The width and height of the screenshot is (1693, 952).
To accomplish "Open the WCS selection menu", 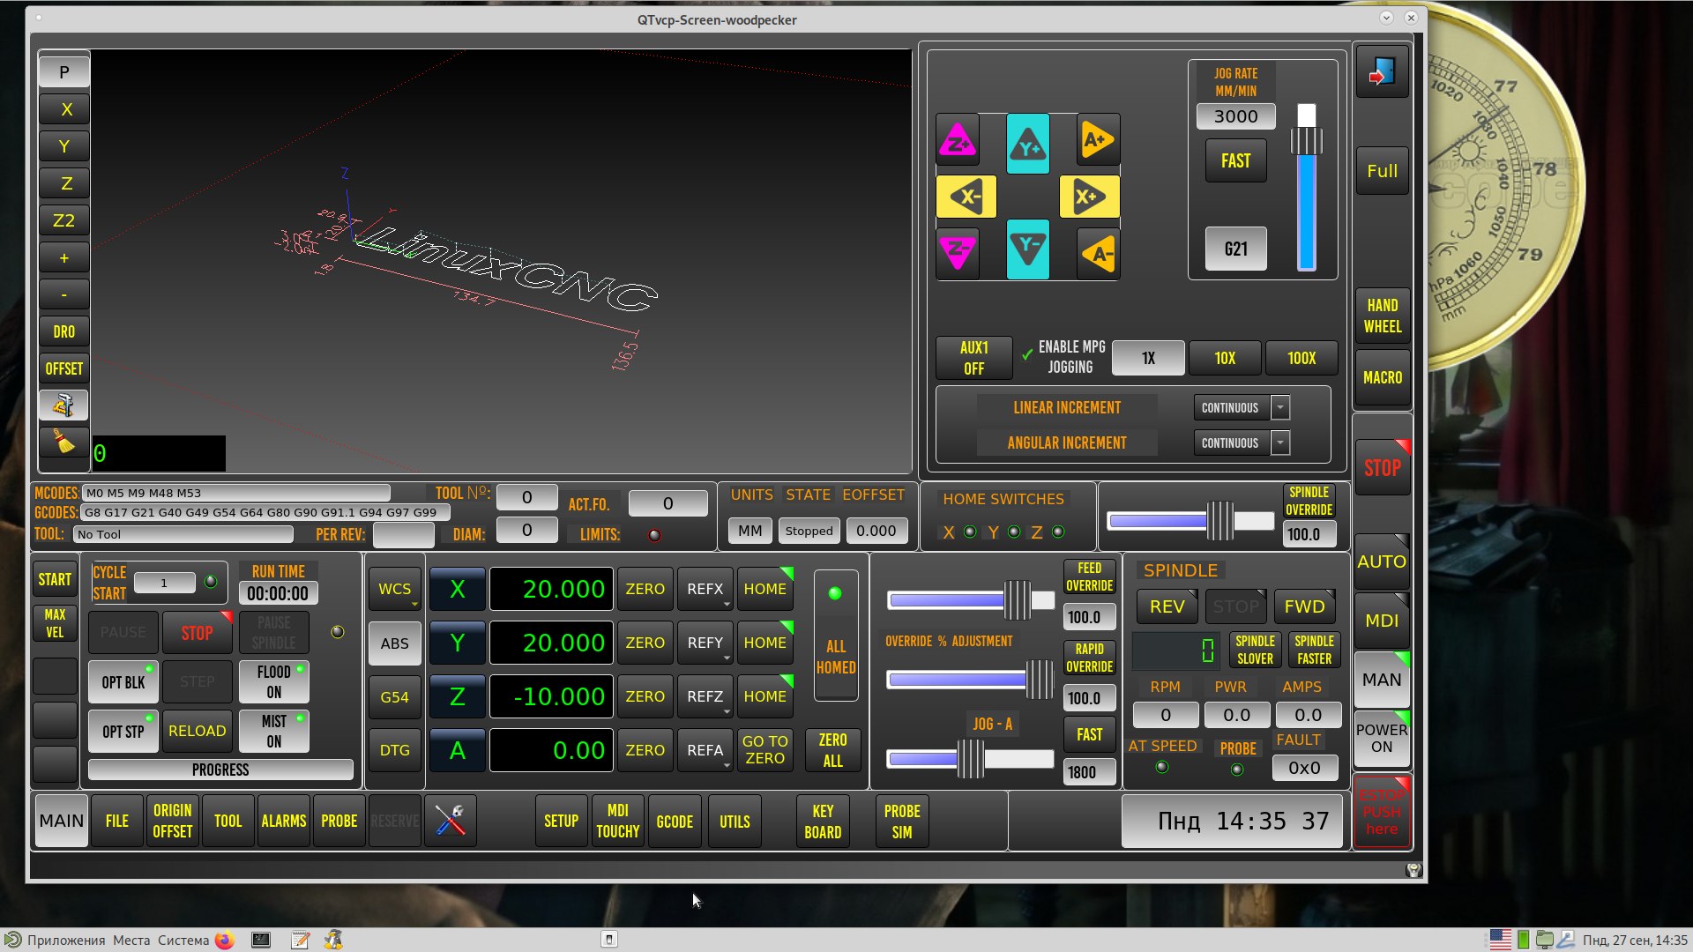I will [395, 589].
